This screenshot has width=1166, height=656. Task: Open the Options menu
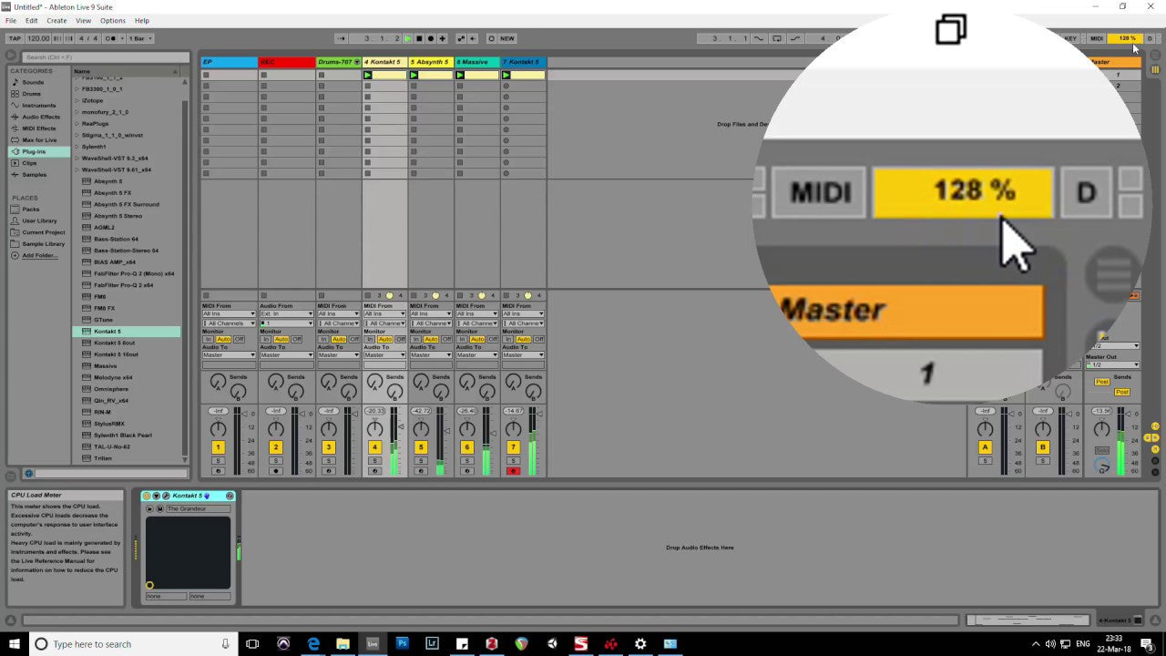(x=113, y=20)
